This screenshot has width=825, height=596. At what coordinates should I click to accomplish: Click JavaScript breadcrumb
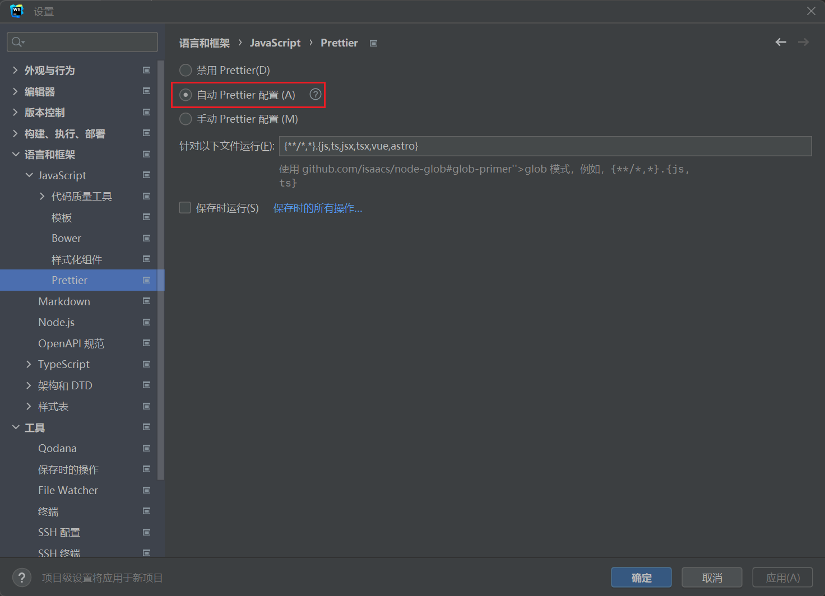pos(275,43)
